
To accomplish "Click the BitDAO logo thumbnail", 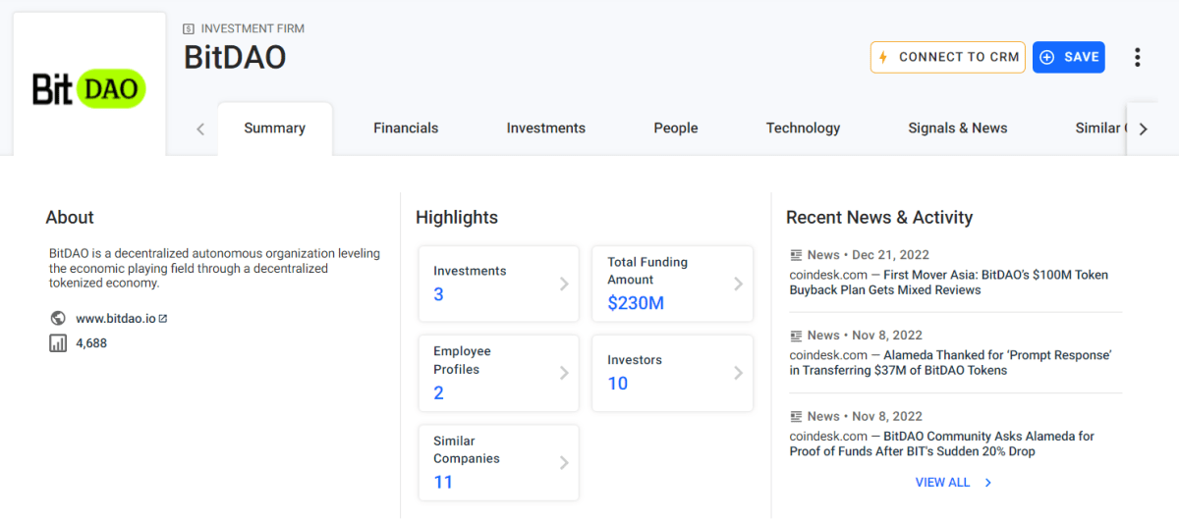I will click(89, 88).
